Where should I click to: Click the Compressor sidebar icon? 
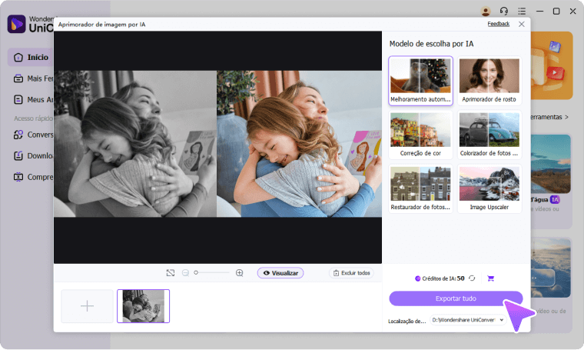point(18,177)
